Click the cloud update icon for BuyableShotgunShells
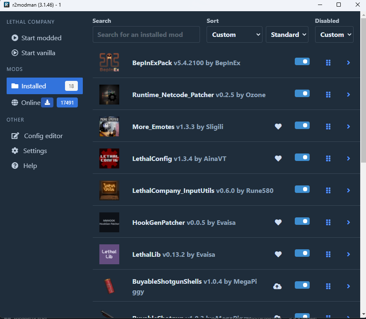 (x=277, y=286)
